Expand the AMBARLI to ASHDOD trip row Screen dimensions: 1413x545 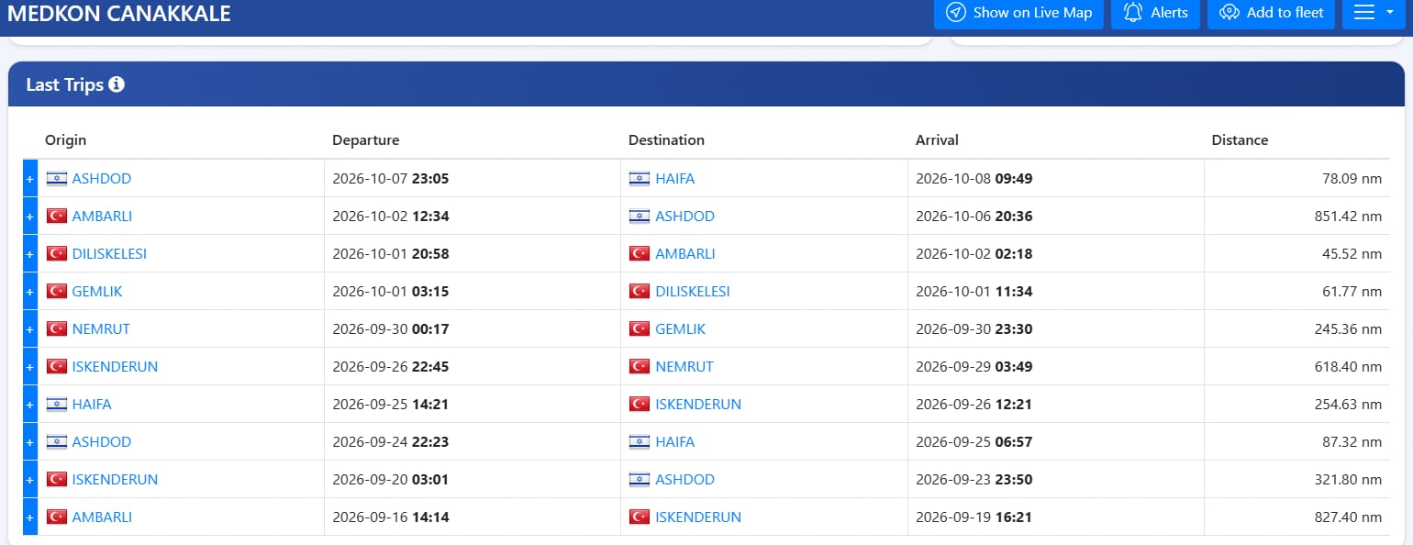tap(29, 217)
